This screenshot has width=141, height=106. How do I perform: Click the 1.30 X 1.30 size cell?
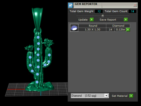coord(93,29)
